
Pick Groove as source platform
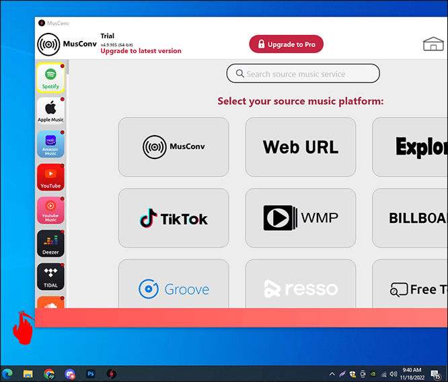pos(174,284)
